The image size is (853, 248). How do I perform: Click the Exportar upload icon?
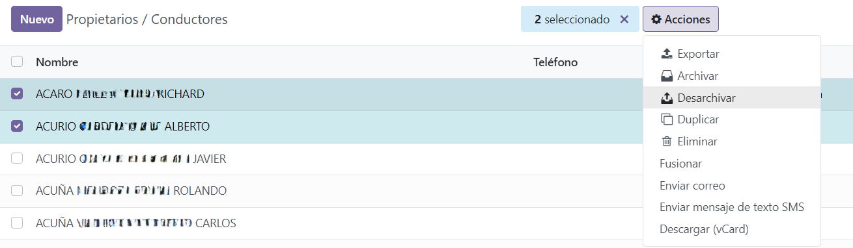[x=666, y=54]
